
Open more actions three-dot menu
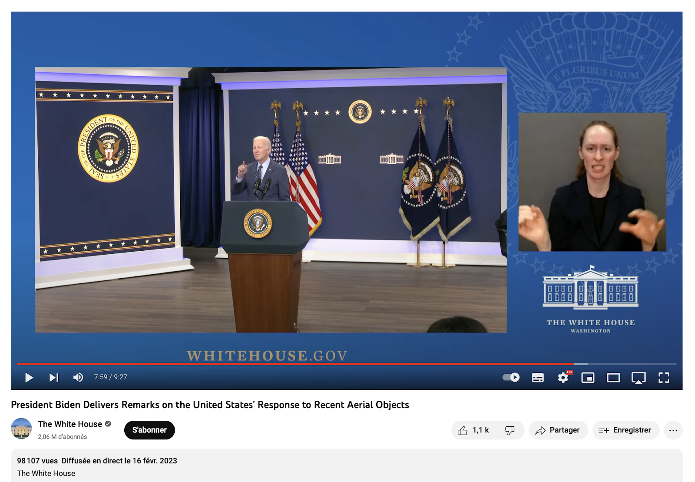point(673,430)
